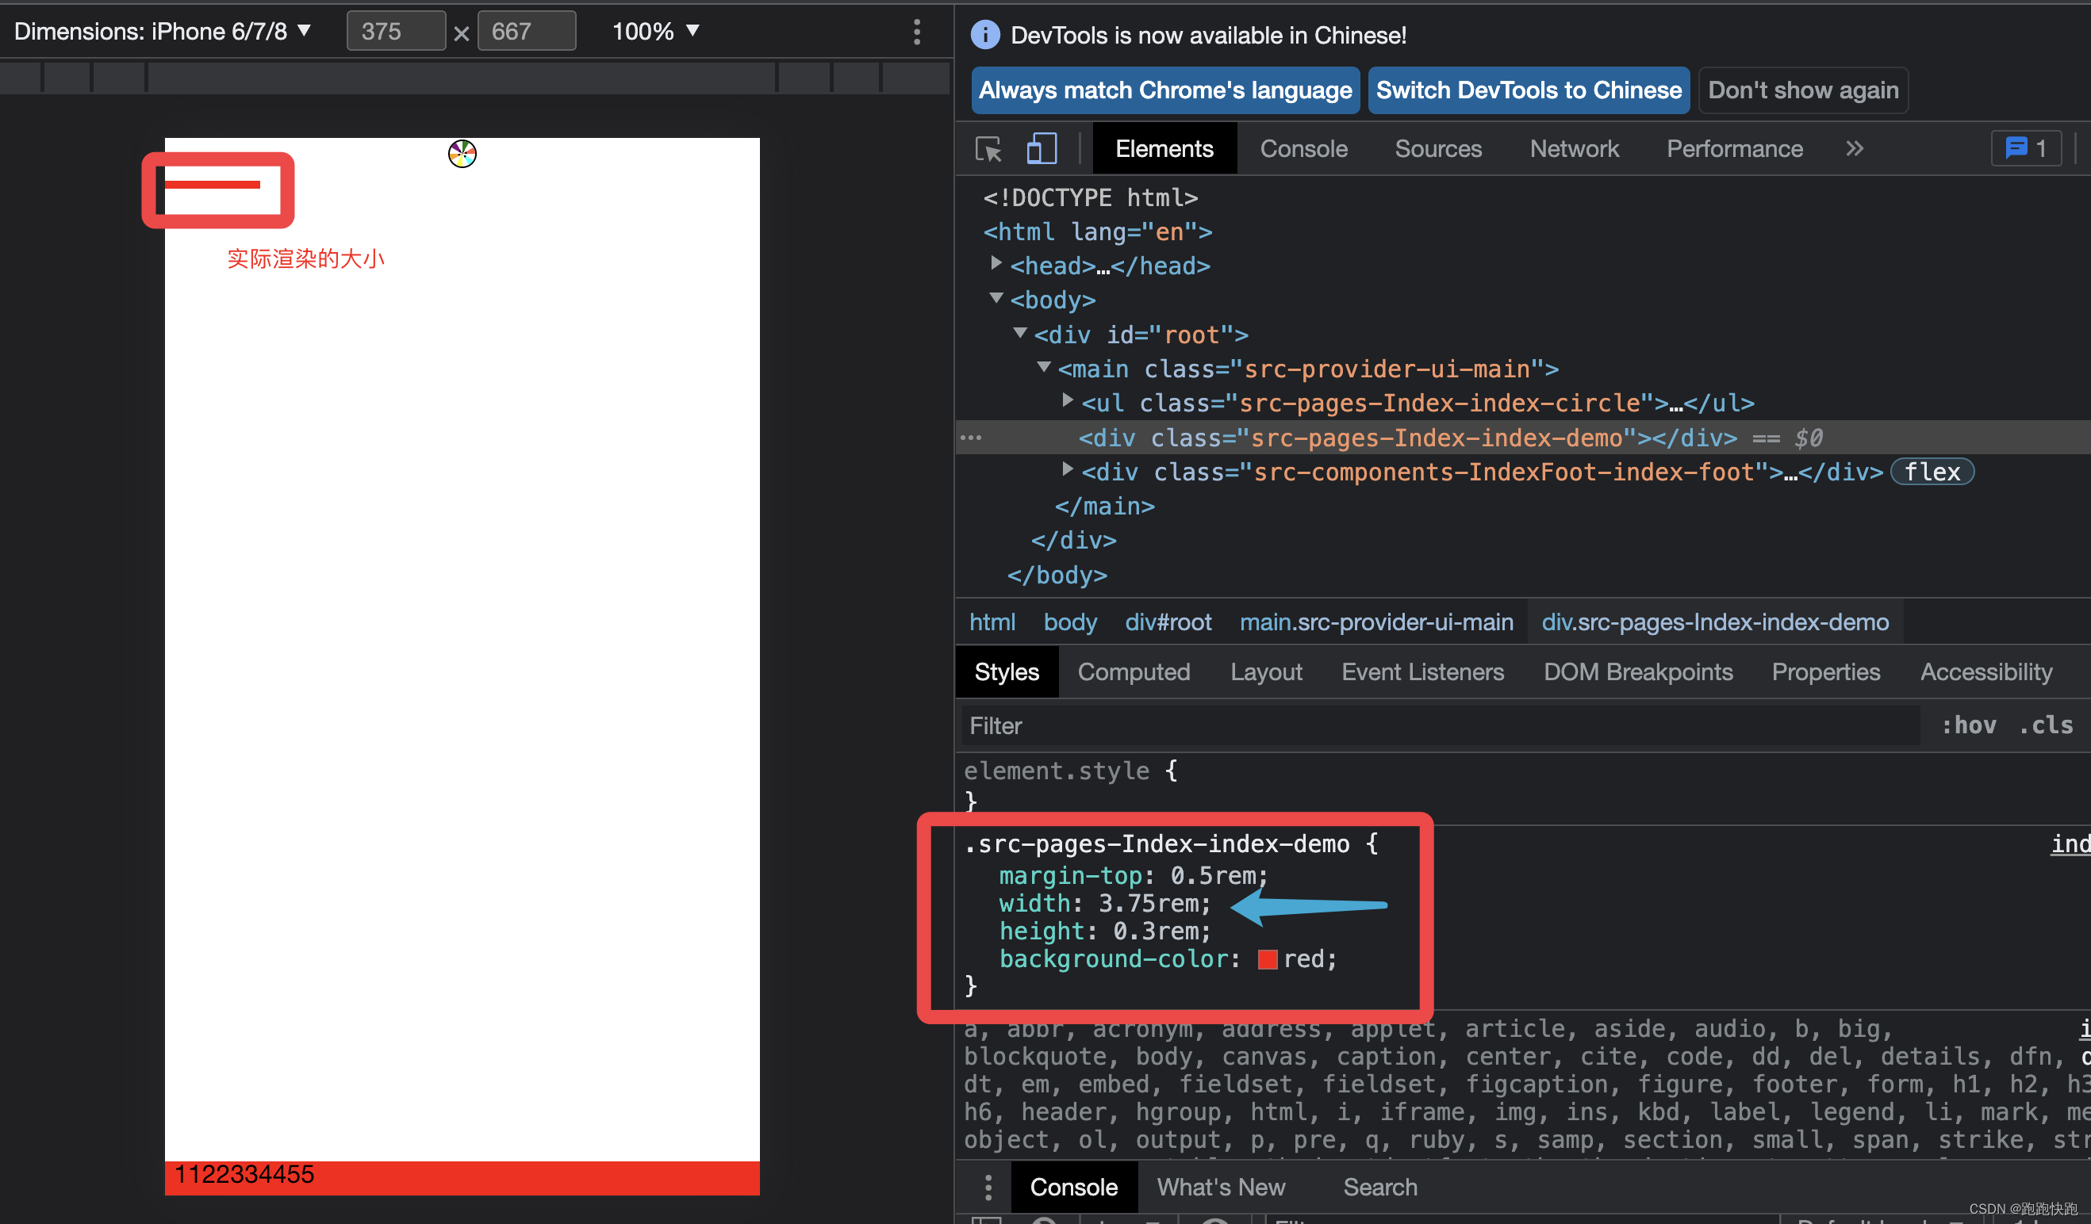Click the Don't show again button
Screen dimensions: 2091x1224
click(x=1803, y=90)
